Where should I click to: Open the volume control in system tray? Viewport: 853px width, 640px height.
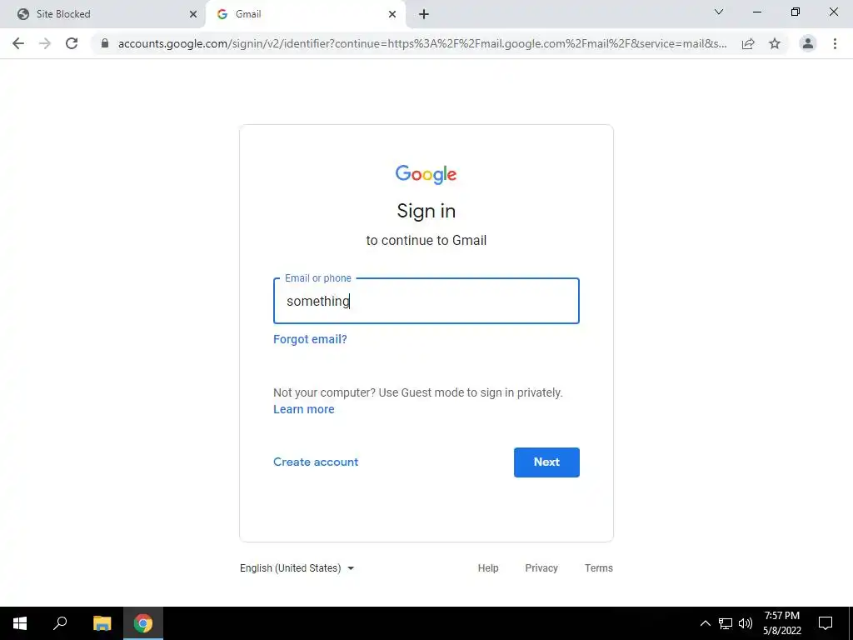pyautogui.click(x=746, y=623)
